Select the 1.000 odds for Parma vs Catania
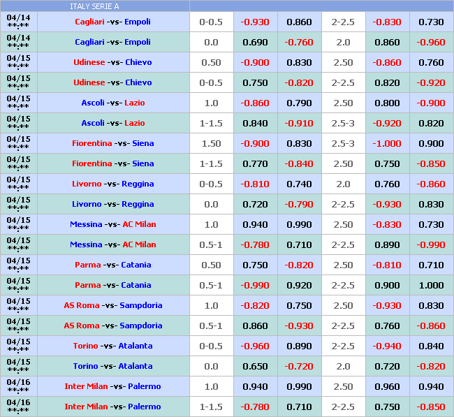Screen dimensions: 454x417 [431, 285]
